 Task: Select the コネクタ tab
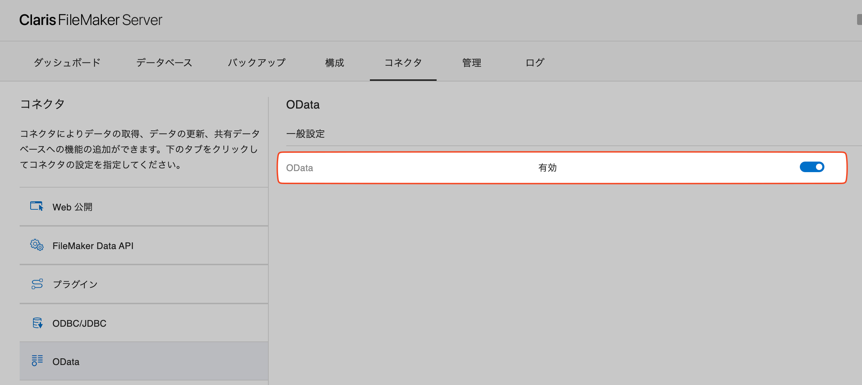(403, 63)
